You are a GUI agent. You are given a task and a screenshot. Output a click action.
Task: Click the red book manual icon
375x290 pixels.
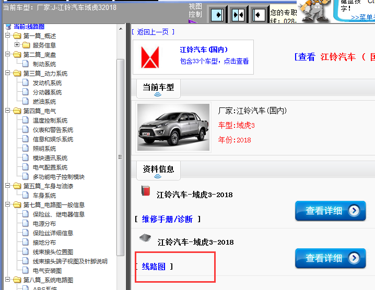pos(146,190)
